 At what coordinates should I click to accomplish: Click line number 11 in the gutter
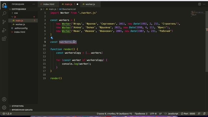(44, 49)
